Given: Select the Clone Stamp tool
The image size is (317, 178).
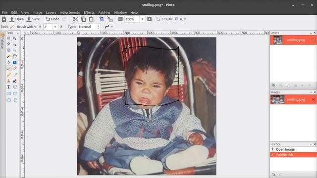Looking at the screenshot, I should [x=8, y=81].
